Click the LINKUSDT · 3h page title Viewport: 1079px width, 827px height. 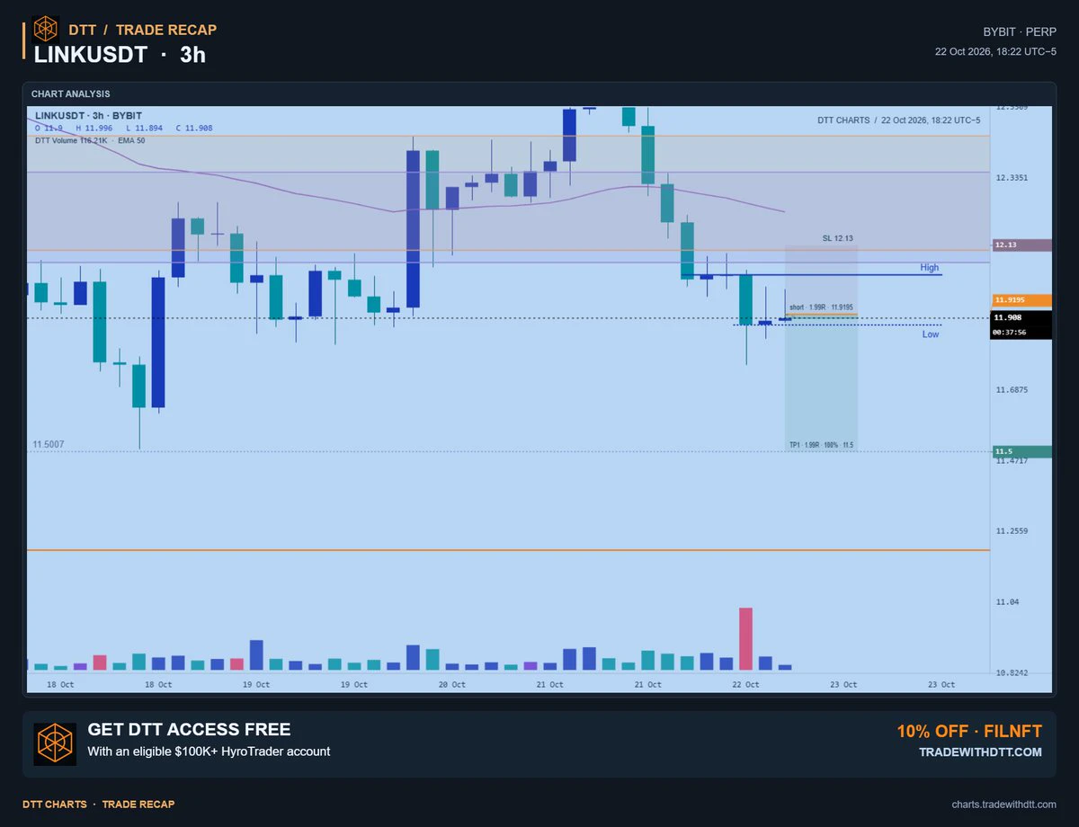120,54
